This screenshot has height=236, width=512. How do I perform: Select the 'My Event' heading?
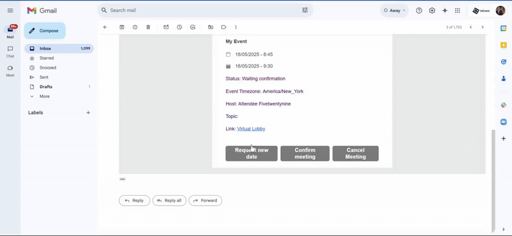pos(236,41)
